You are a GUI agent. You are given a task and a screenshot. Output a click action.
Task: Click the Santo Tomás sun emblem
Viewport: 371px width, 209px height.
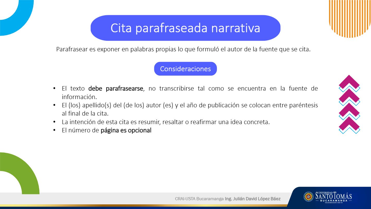pyautogui.click(x=308, y=197)
